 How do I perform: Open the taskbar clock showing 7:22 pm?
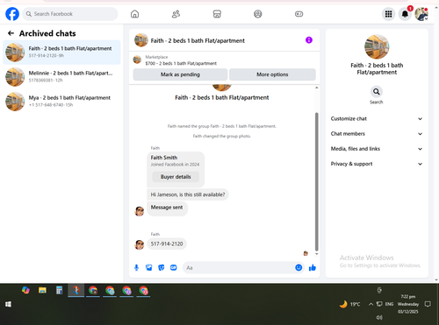coord(408,304)
